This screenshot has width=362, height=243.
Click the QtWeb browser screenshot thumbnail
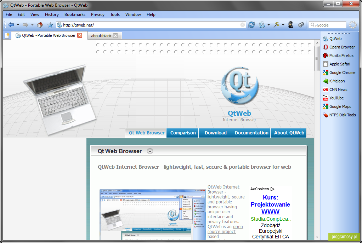pos(152,215)
